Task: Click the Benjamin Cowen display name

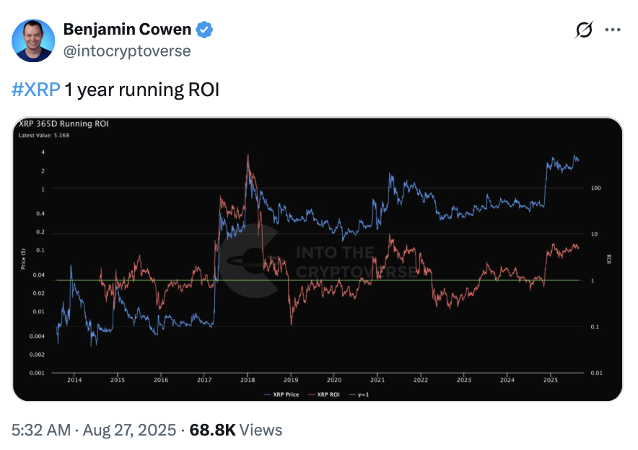Action: (x=128, y=30)
